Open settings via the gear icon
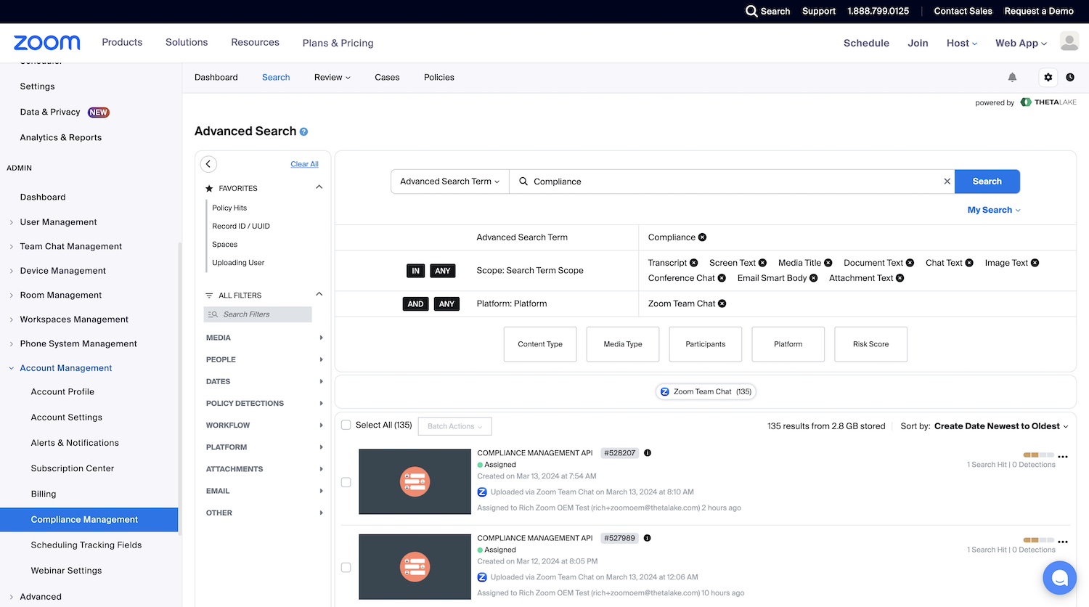Viewport: 1089px width, 607px height. [1048, 78]
